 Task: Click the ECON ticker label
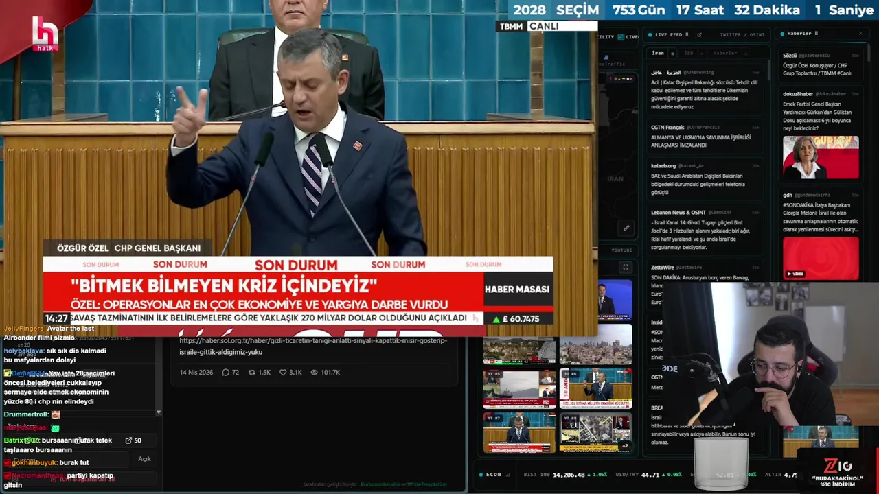[493, 475]
